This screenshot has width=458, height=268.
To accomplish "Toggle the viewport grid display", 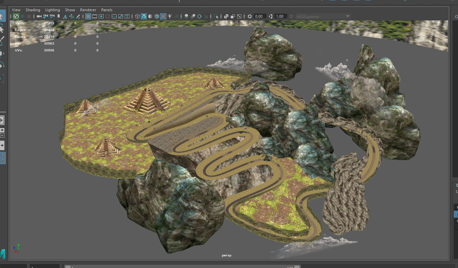I will click(88, 16).
